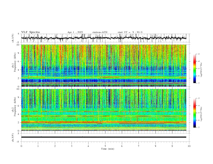This screenshot has width=213, height=164.
Task: Click time axis tick label '3'
Action: 72,146
